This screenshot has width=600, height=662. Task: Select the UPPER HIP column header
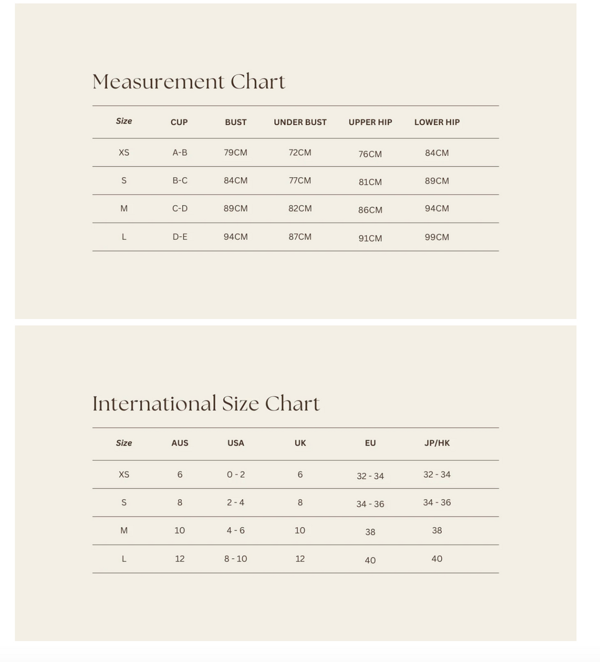[370, 122]
